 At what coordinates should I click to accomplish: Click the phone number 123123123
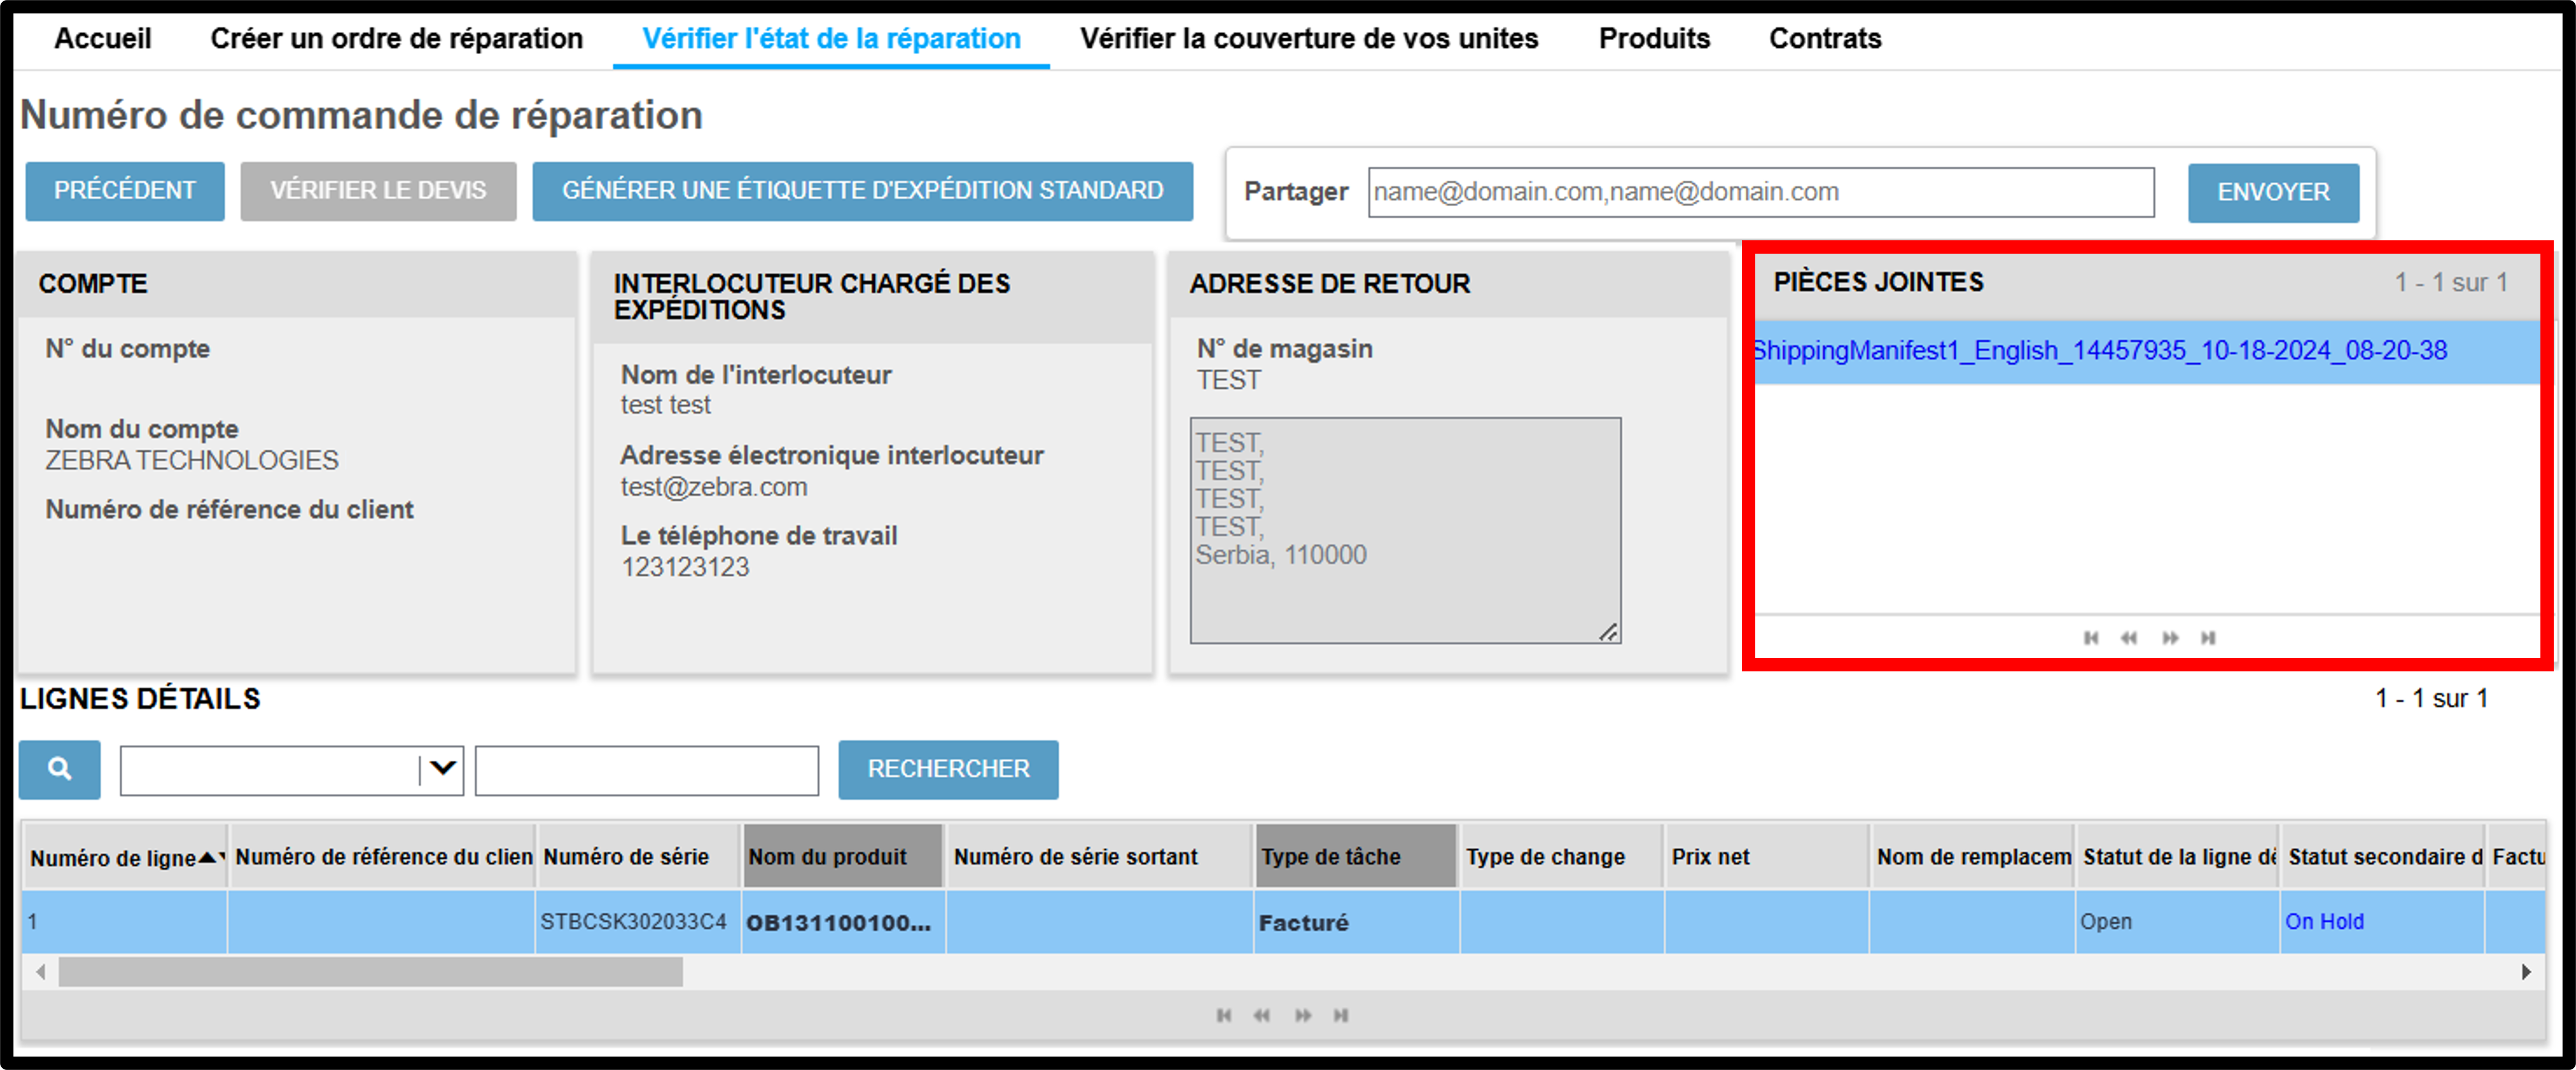pyautogui.click(x=685, y=567)
